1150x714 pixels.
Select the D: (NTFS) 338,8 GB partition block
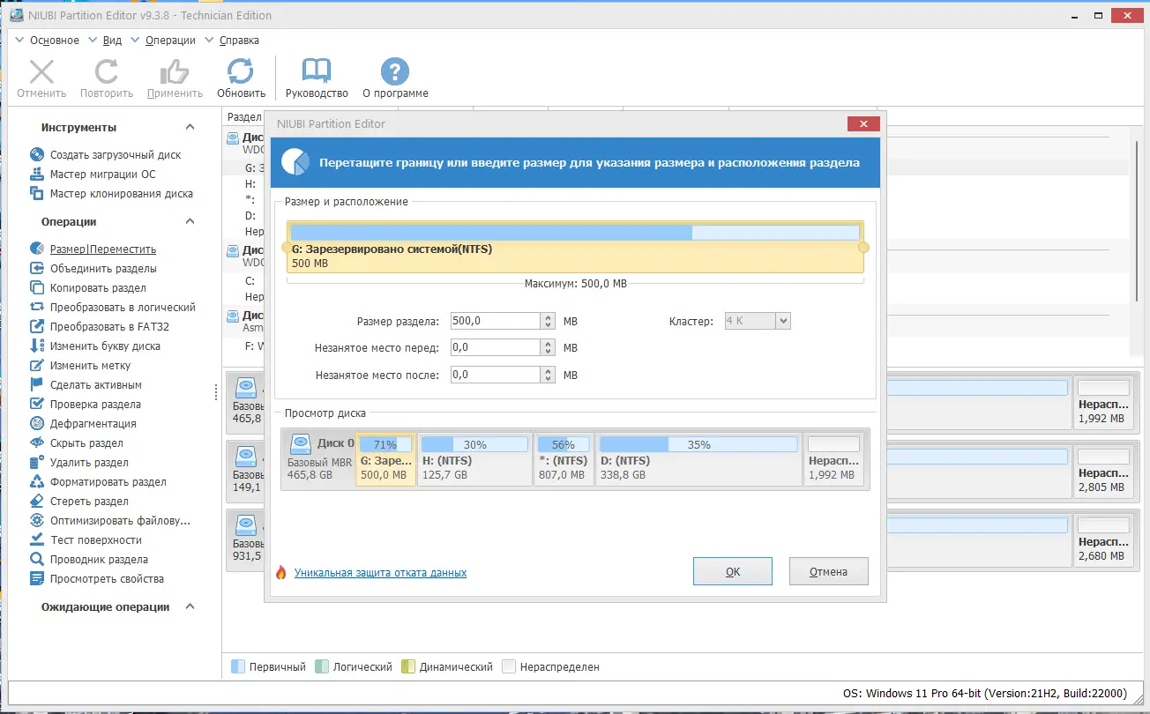tap(698, 459)
